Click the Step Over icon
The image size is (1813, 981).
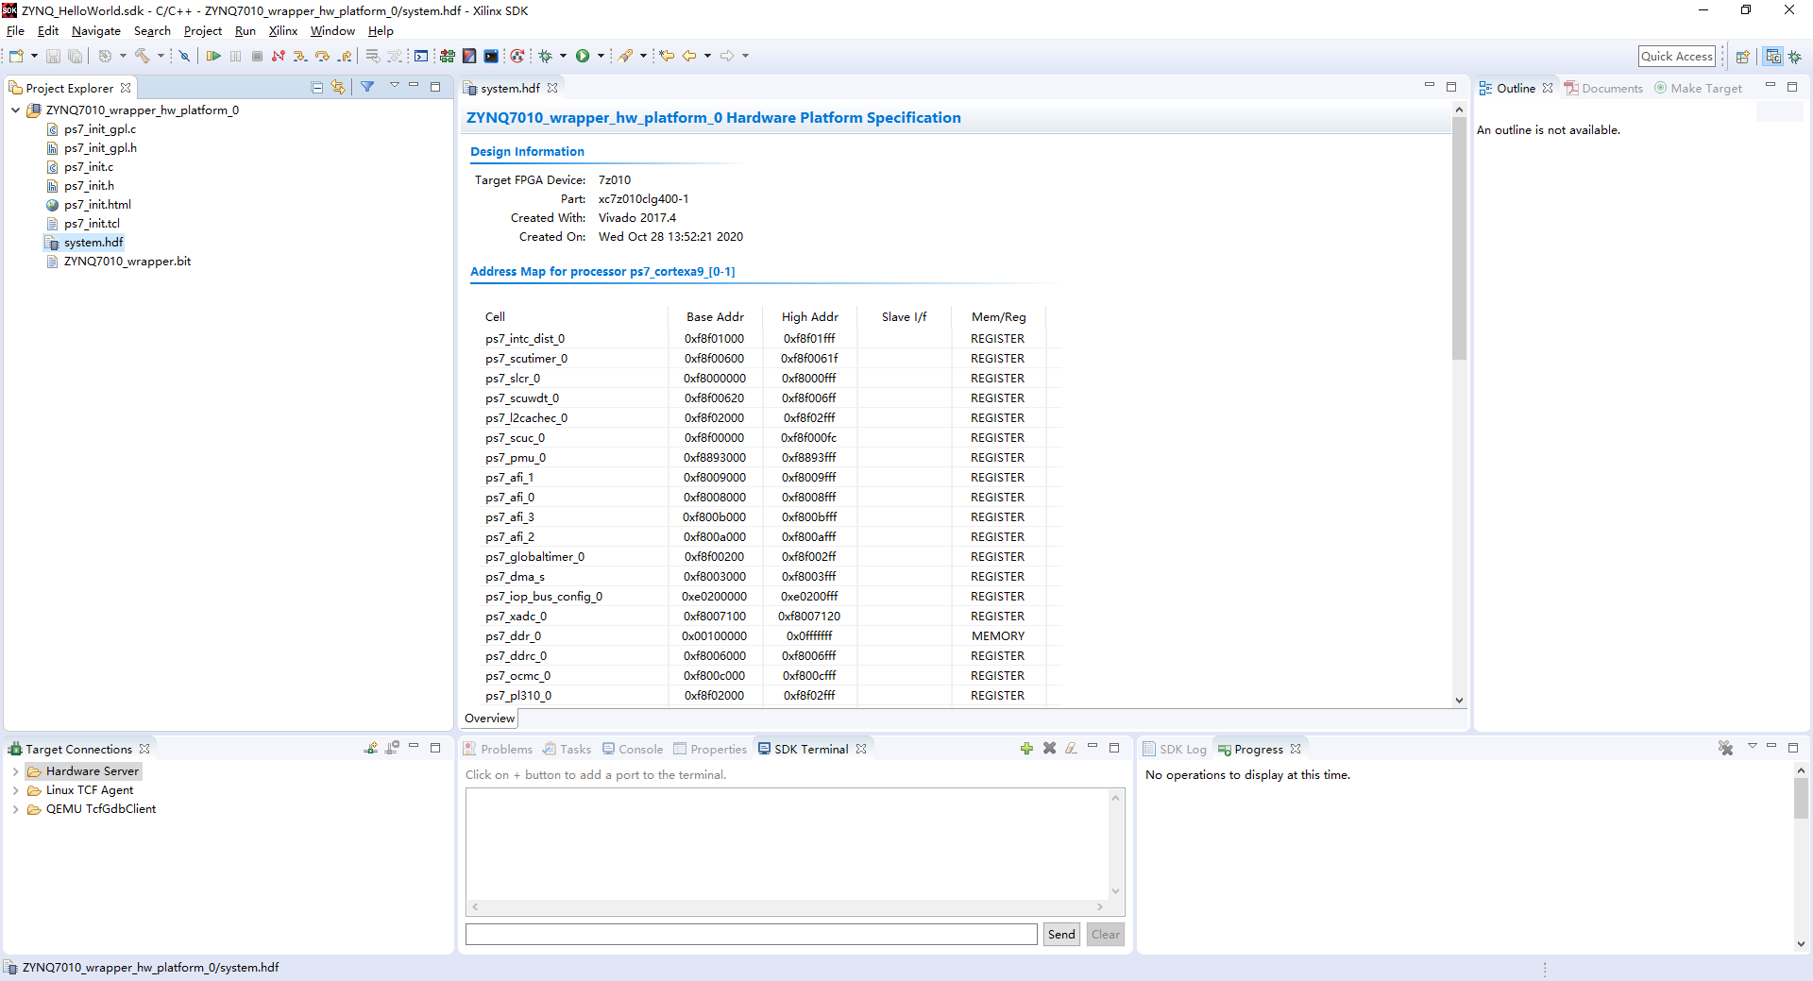pyautogui.click(x=322, y=57)
